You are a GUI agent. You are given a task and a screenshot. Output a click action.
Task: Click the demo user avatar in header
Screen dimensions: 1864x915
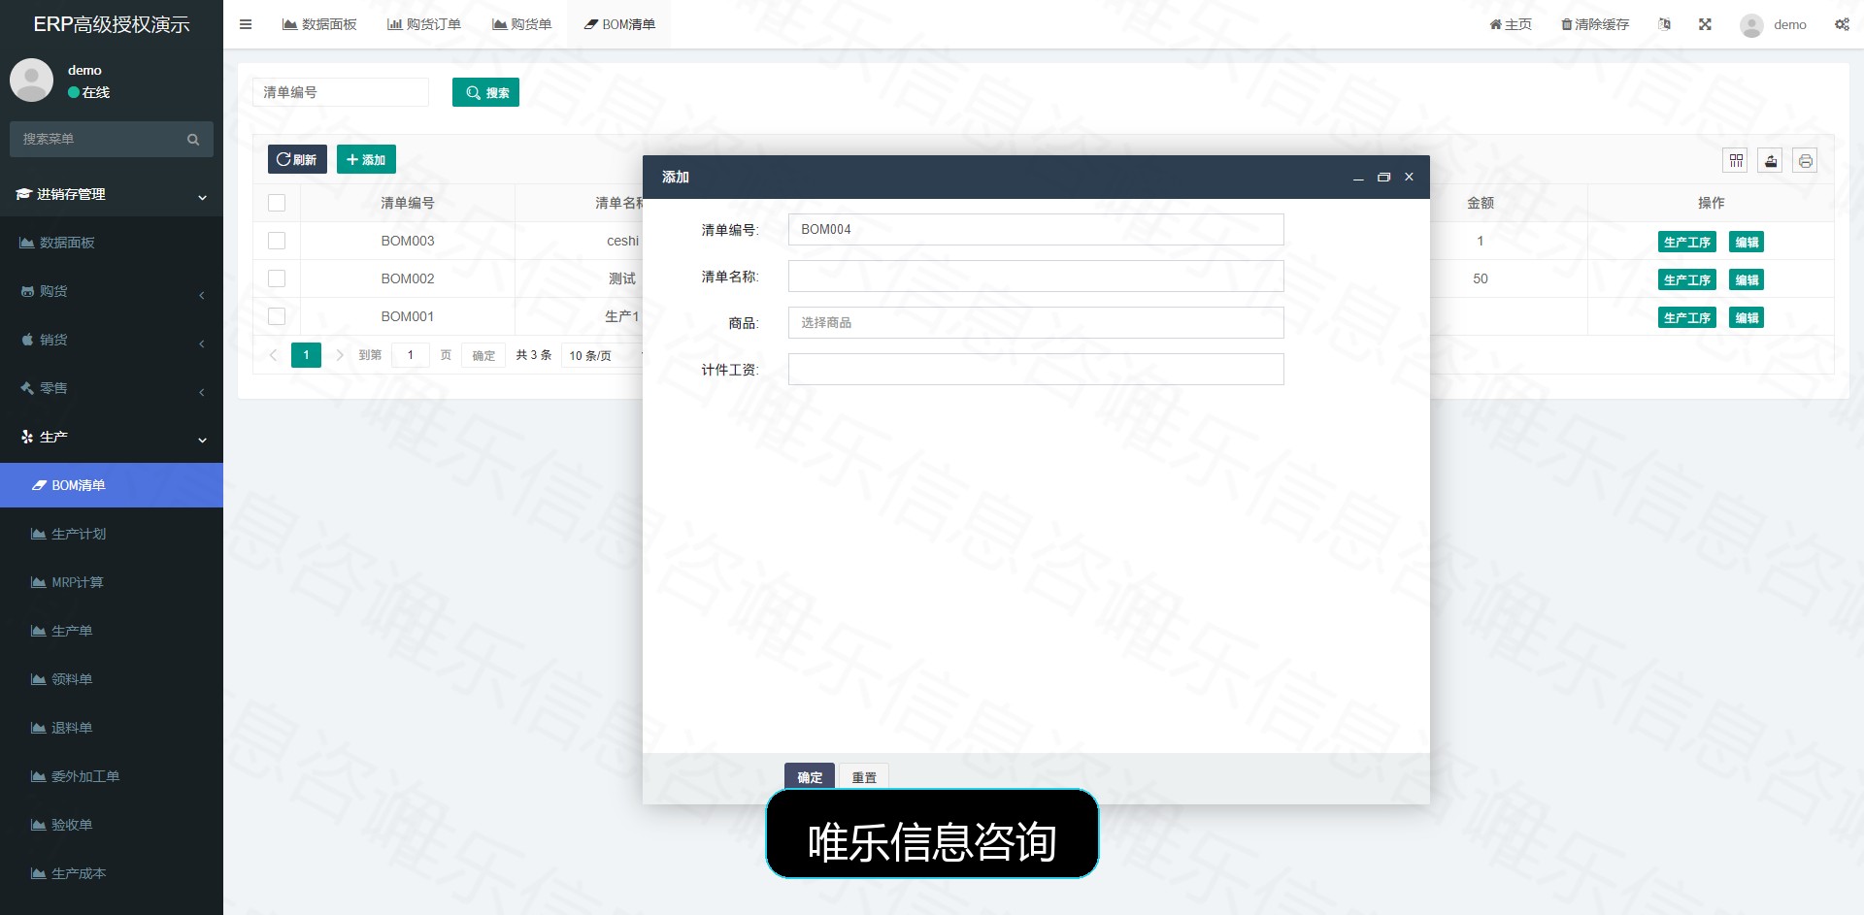1751,25
